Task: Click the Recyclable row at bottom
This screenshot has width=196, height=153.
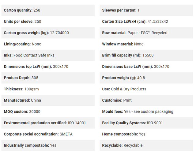Action: [146, 145]
